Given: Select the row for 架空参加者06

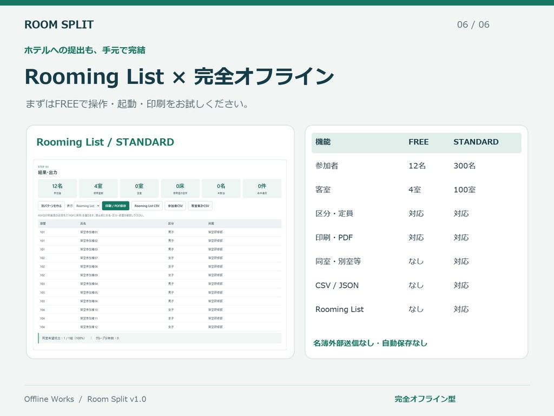Looking at the screenshot, I should [160, 301].
